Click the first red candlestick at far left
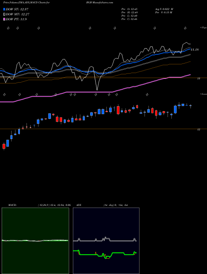The height and width of the screenshot is (274, 207). tap(4, 146)
